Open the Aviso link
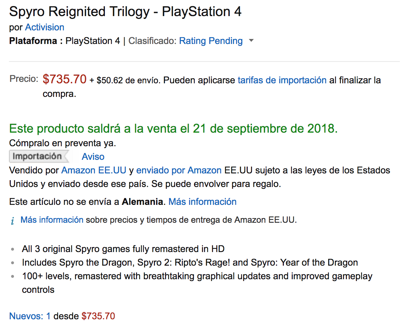 coord(93,157)
